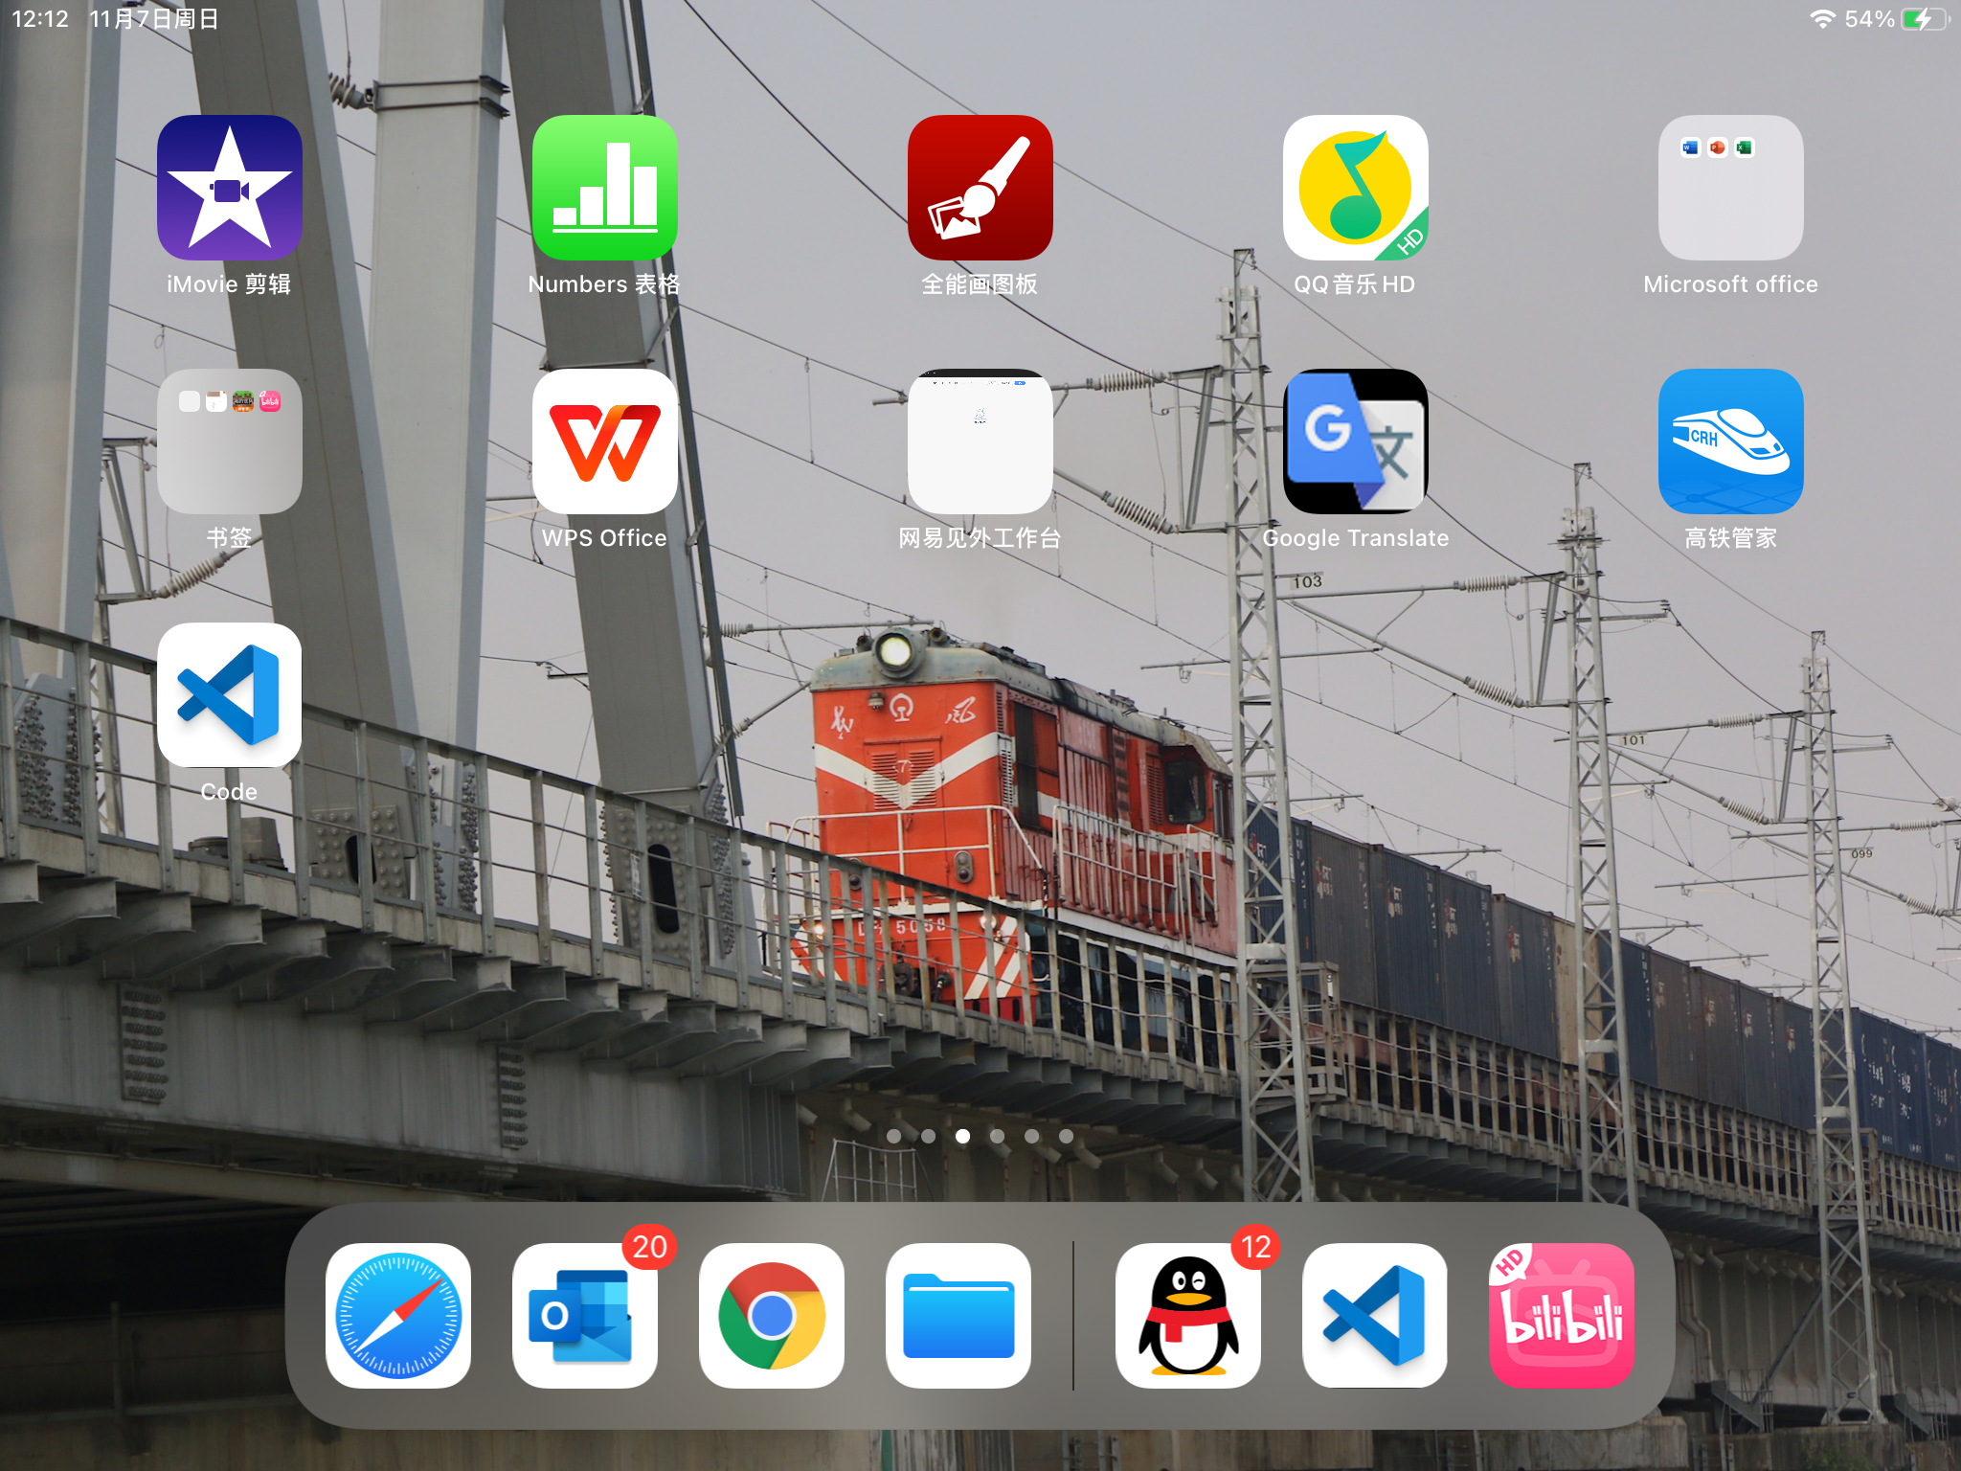Open the 网易见外工作台 web shortcut
1961x1471 pixels.
[980, 441]
